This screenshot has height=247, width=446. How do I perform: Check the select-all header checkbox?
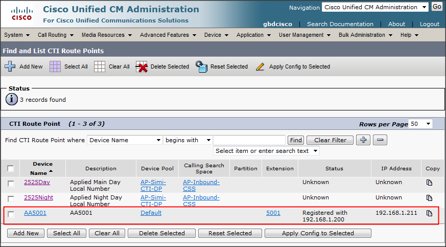click(x=11, y=168)
